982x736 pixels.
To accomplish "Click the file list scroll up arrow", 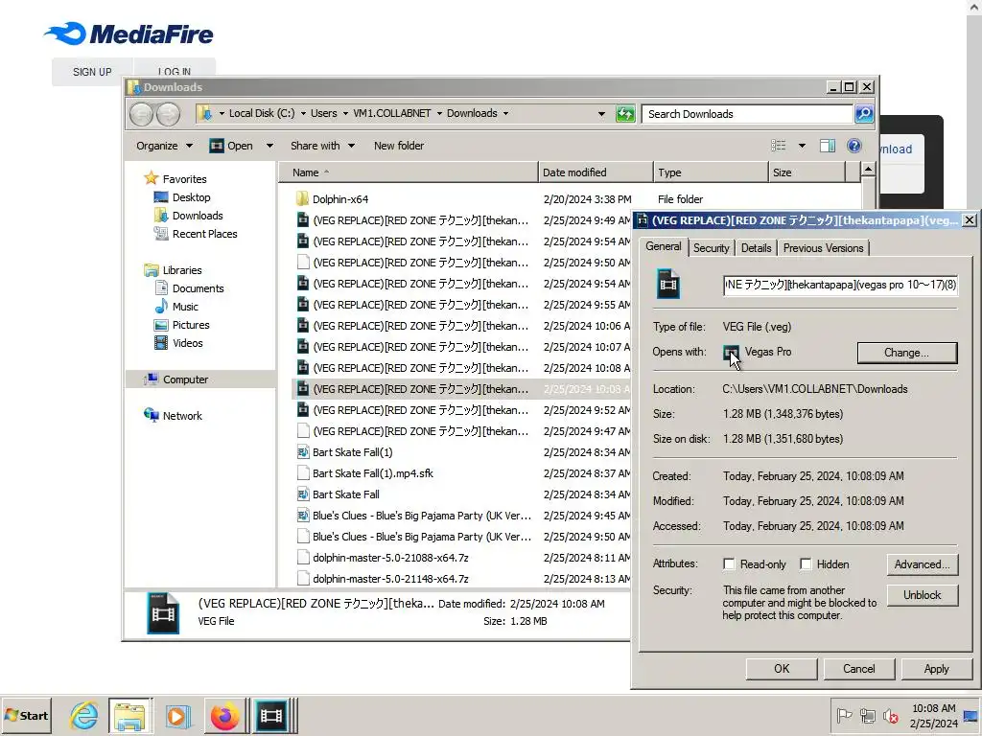I will click(x=868, y=169).
